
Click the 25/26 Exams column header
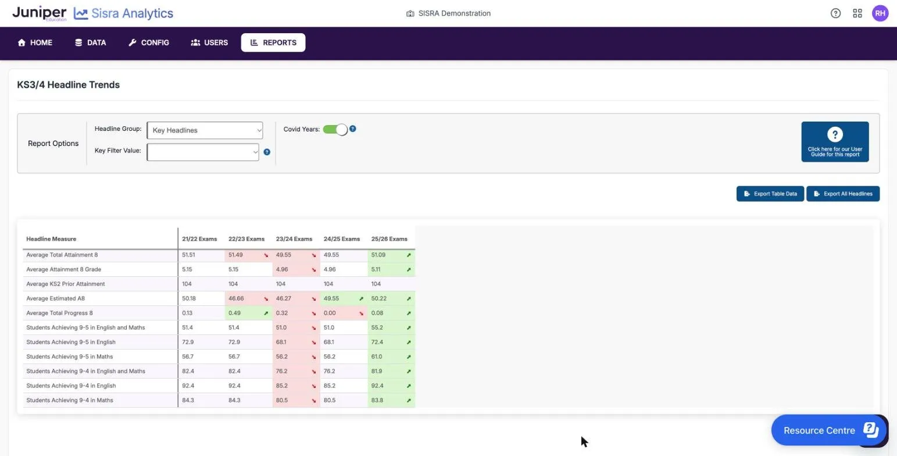pyautogui.click(x=389, y=239)
